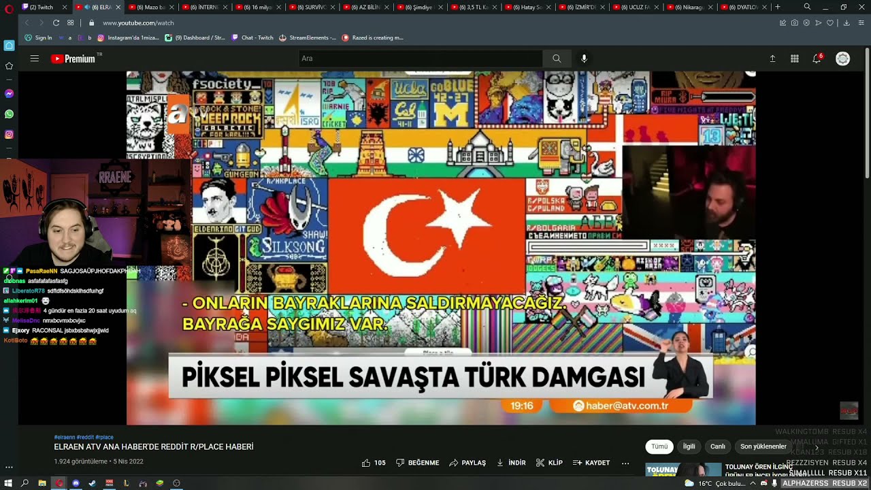
Task: Select the 'Tümü' filter chip
Action: [x=659, y=446]
